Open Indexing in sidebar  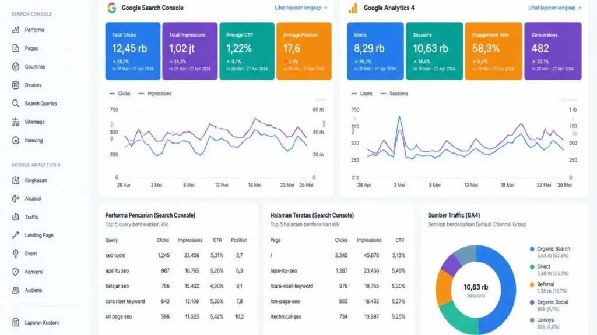pyautogui.click(x=34, y=140)
